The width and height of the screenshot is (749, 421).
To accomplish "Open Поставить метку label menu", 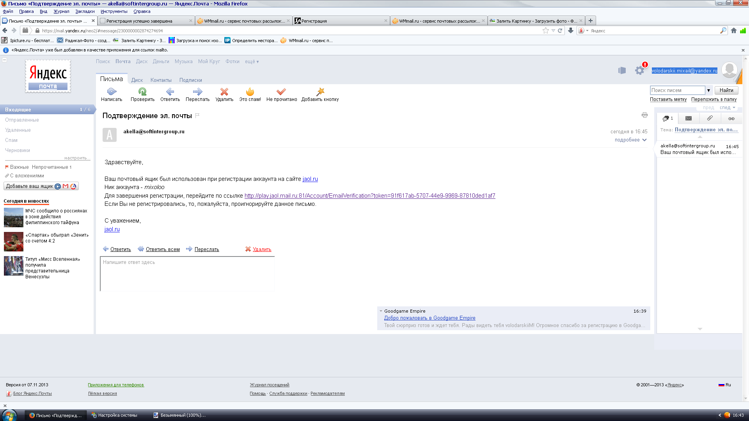I will (668, 99).
